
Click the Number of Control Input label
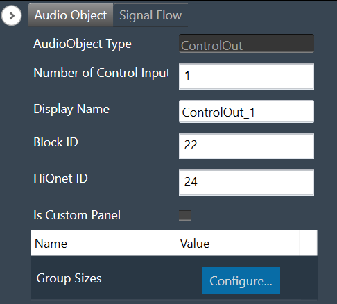click(x=101, y=73)
